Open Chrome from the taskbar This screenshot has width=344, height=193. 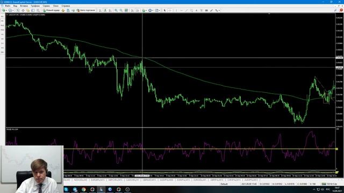point(84,189)
